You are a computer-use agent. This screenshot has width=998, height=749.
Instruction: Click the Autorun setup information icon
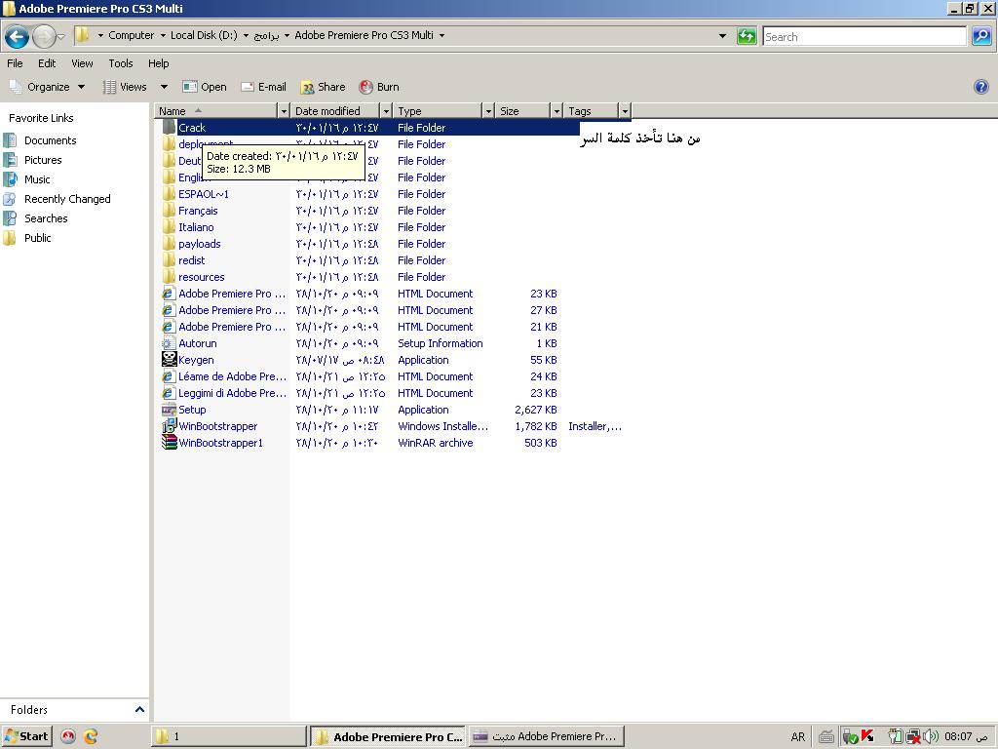(169, 343)
